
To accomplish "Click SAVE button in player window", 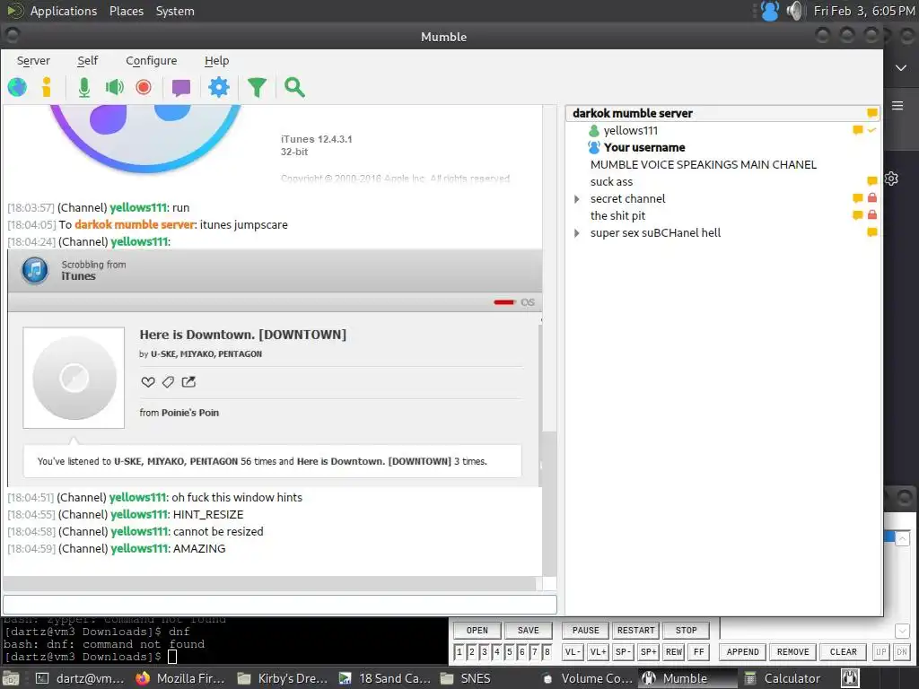I will 528,631.
